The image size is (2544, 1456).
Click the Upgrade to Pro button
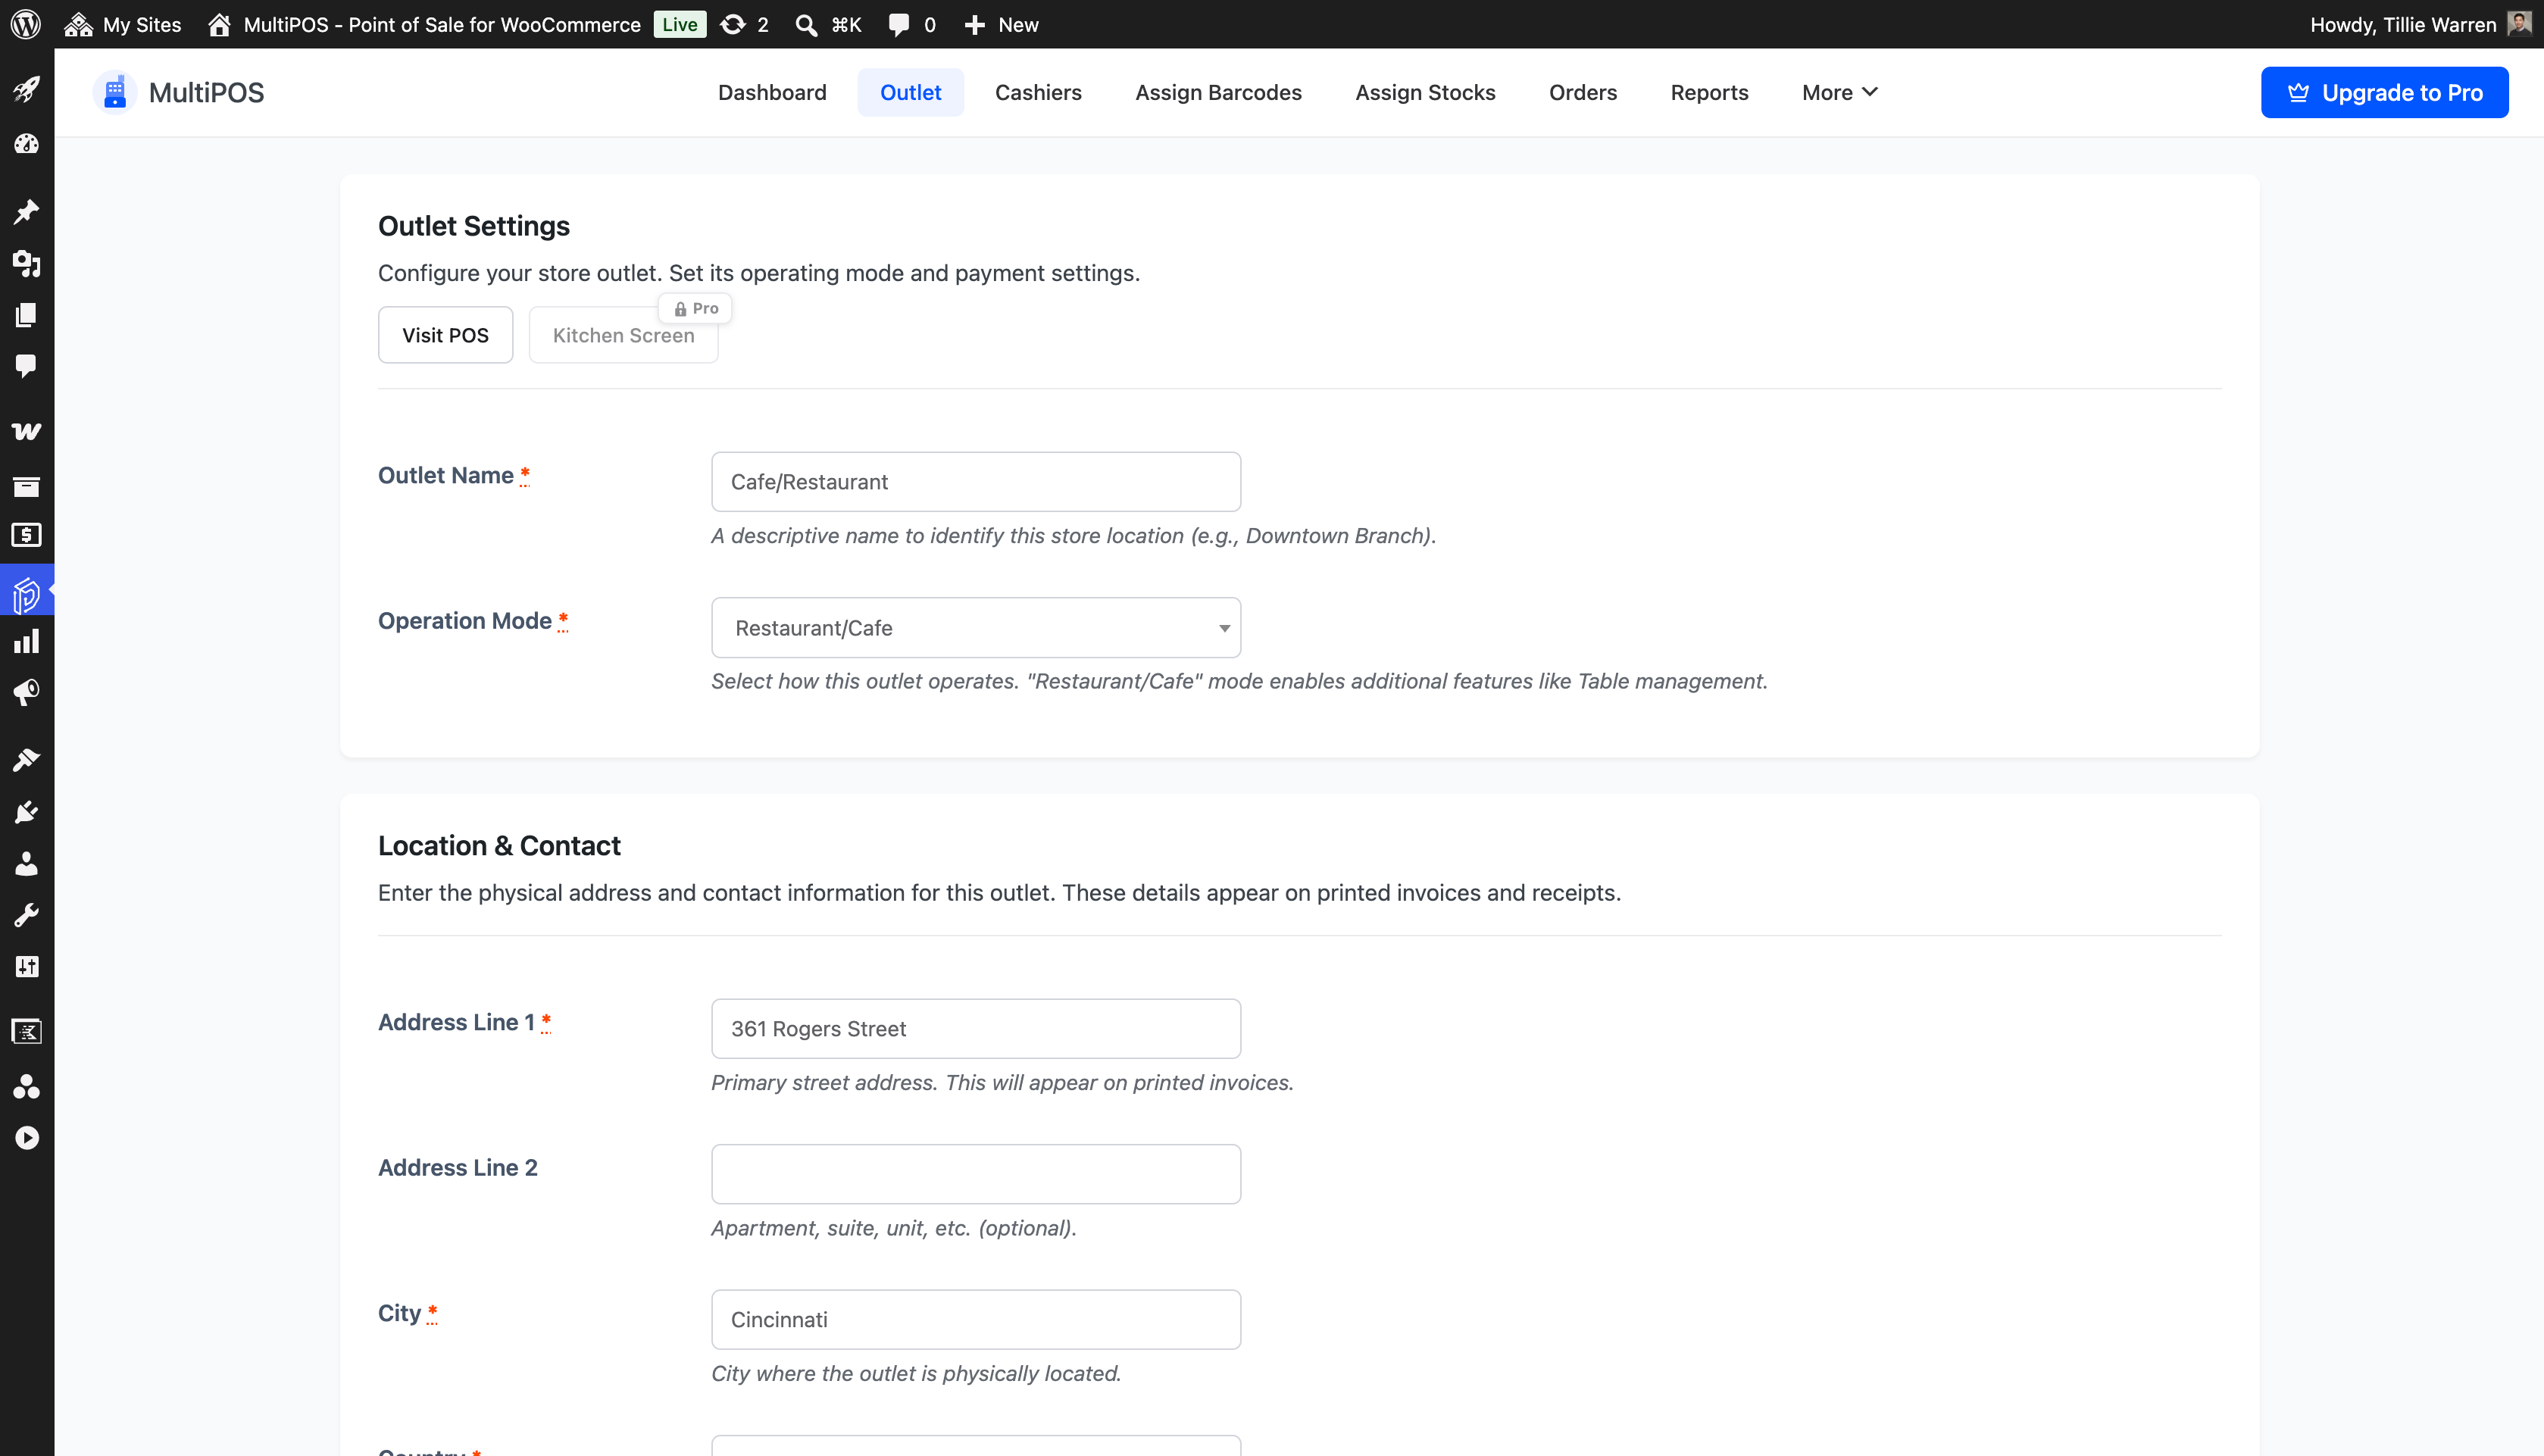click(x=2384, y=92)
